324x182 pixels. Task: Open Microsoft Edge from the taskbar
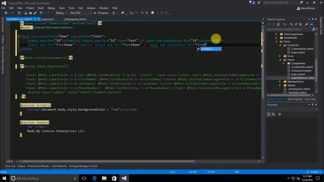point(95,178)
